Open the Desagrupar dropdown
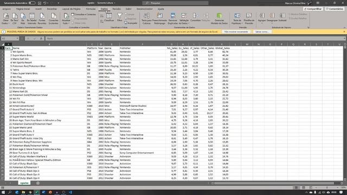 pyautogui.click(x=272, y=19)
